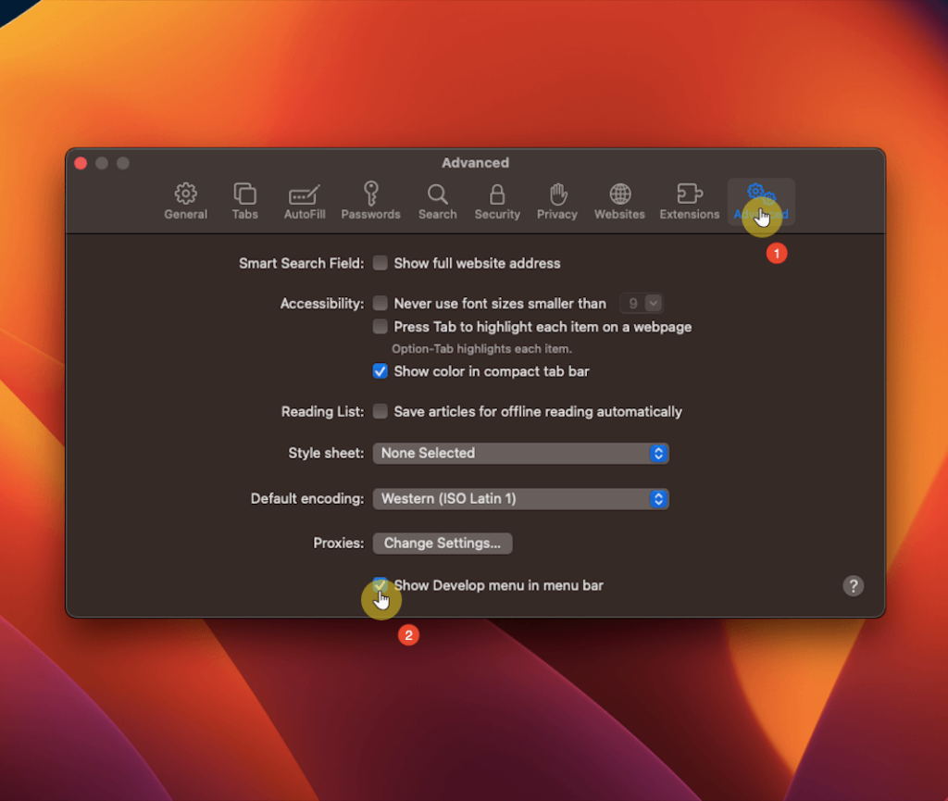Open AutoFill settings
This screenshot has height=801, width=948.
click(304, 201)
